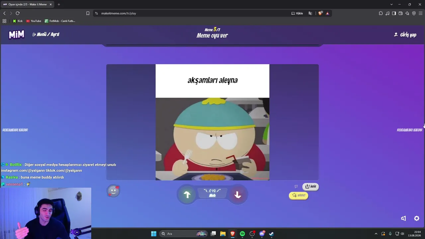Image resolution: width=425 pixels, height=239 pixels.
Task: Open the Kick bookmark
Action: 18,21
